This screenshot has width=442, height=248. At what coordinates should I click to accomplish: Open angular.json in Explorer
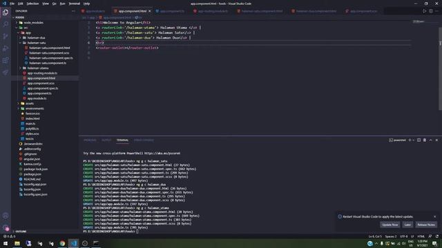pyautogui.click(x=32, y=159)
